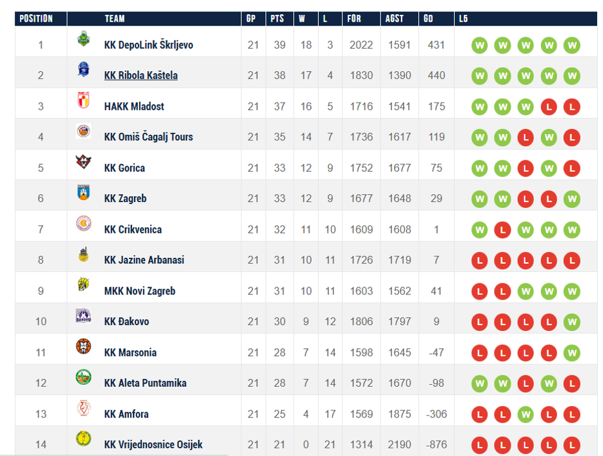The height and width of the screenshot is (456, 603).
Task: Open the KK Đakovo team page
Action: 126,322
